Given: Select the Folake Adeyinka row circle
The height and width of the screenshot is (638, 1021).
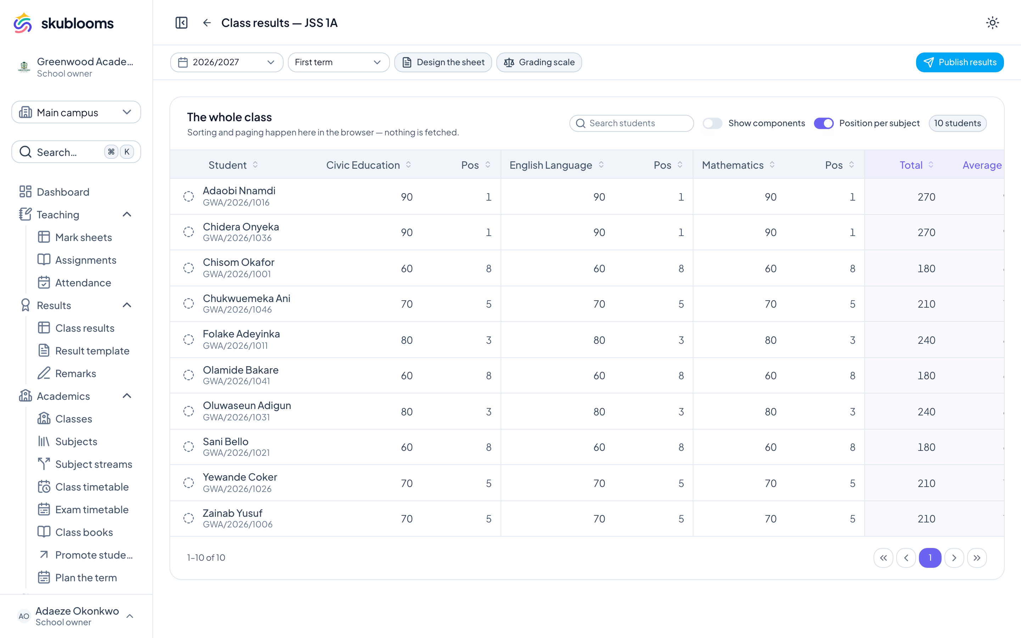Looking at the screenshot, I should pos(189,340).
